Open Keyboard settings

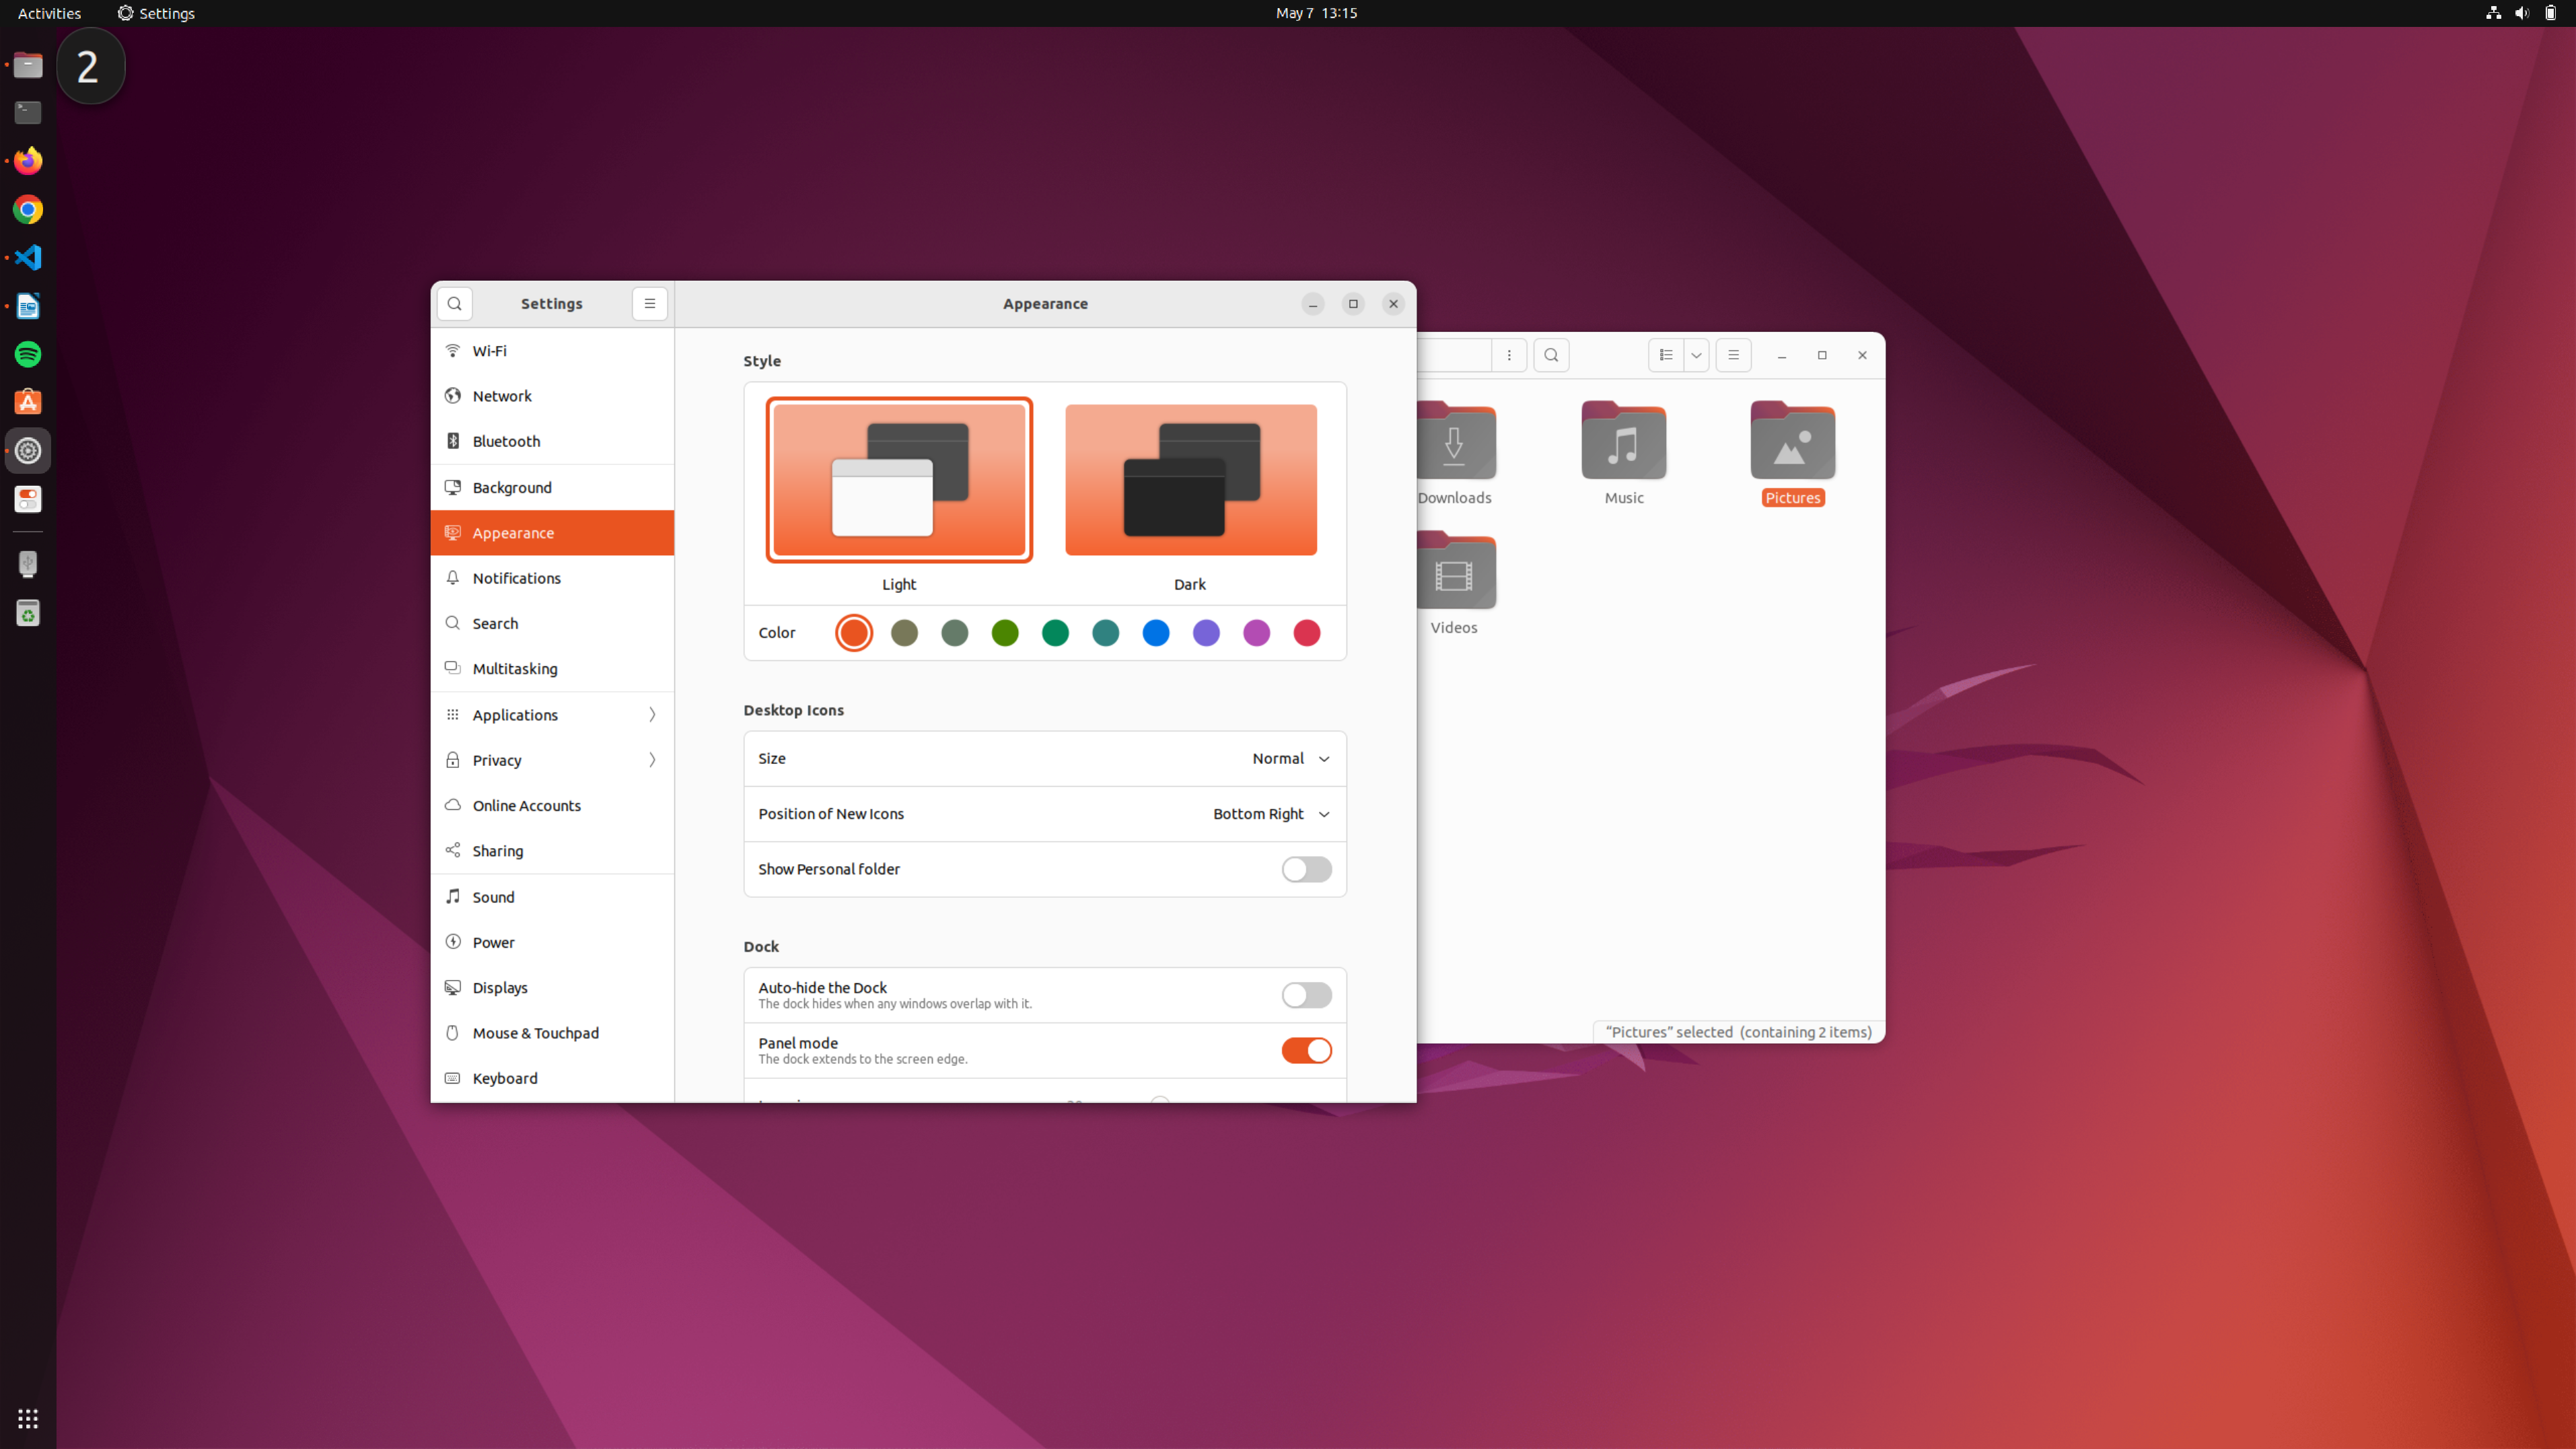552,1078
